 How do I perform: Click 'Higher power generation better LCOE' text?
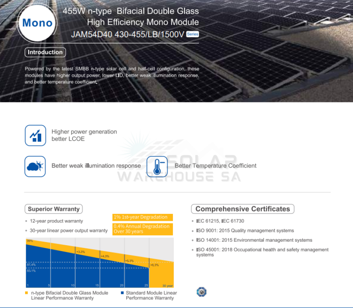coord(84,135)
